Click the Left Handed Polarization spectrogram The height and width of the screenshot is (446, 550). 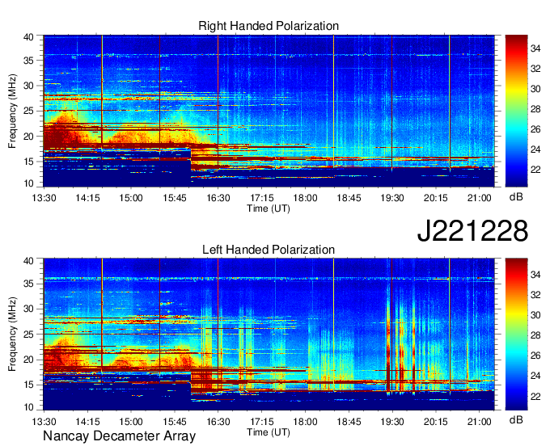[x=269, y=334]
